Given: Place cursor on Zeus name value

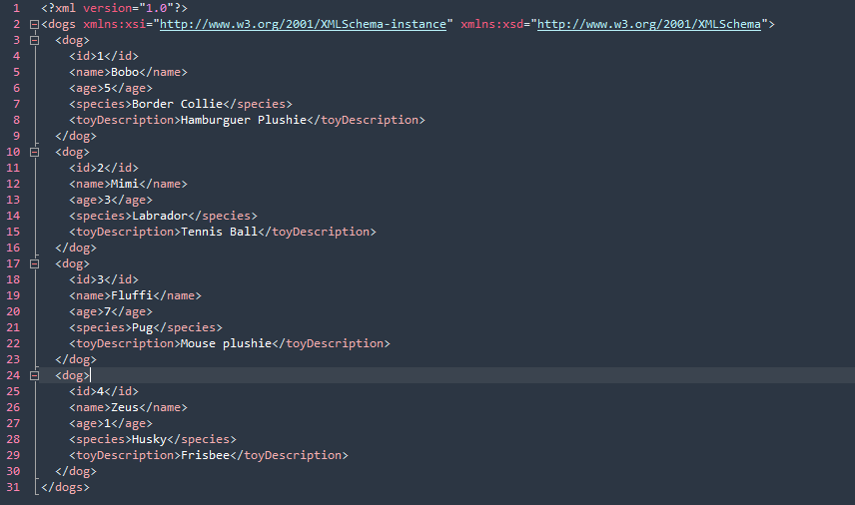Looking at the screenshot, I should (125, 407).
